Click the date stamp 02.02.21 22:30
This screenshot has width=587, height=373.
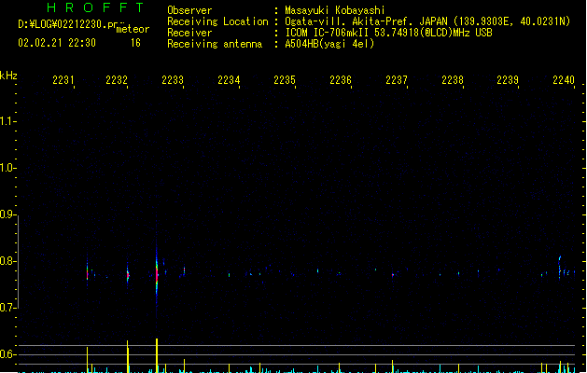tap(57, 43)
